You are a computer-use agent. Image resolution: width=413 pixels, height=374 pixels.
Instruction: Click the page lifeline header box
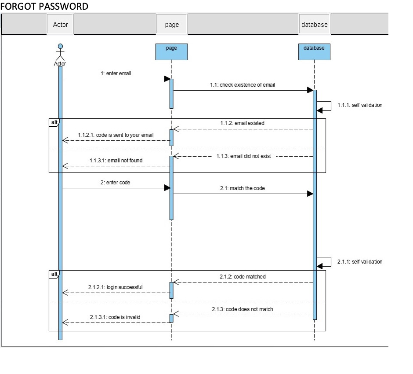click(171, 51)
